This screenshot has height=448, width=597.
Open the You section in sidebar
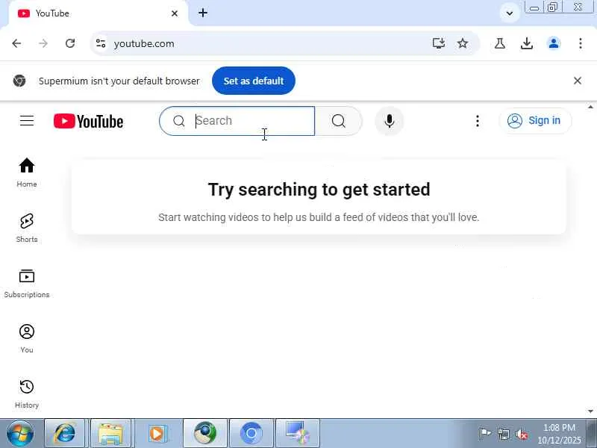27,338
